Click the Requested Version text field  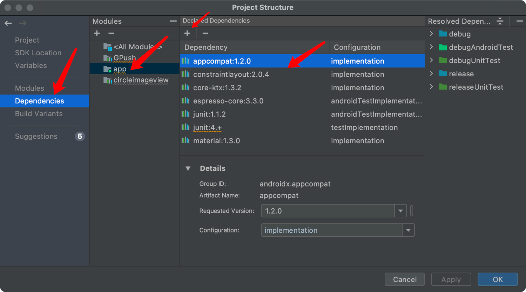click(x=328, y=211)
